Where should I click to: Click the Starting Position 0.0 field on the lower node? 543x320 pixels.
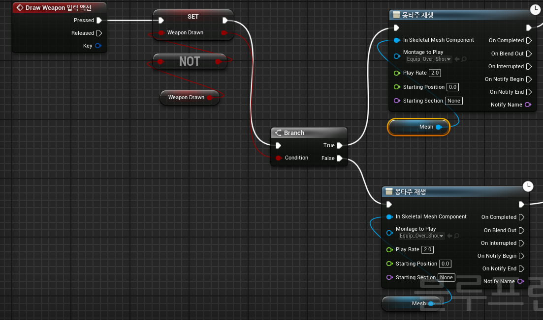click(x=445, y=264)
